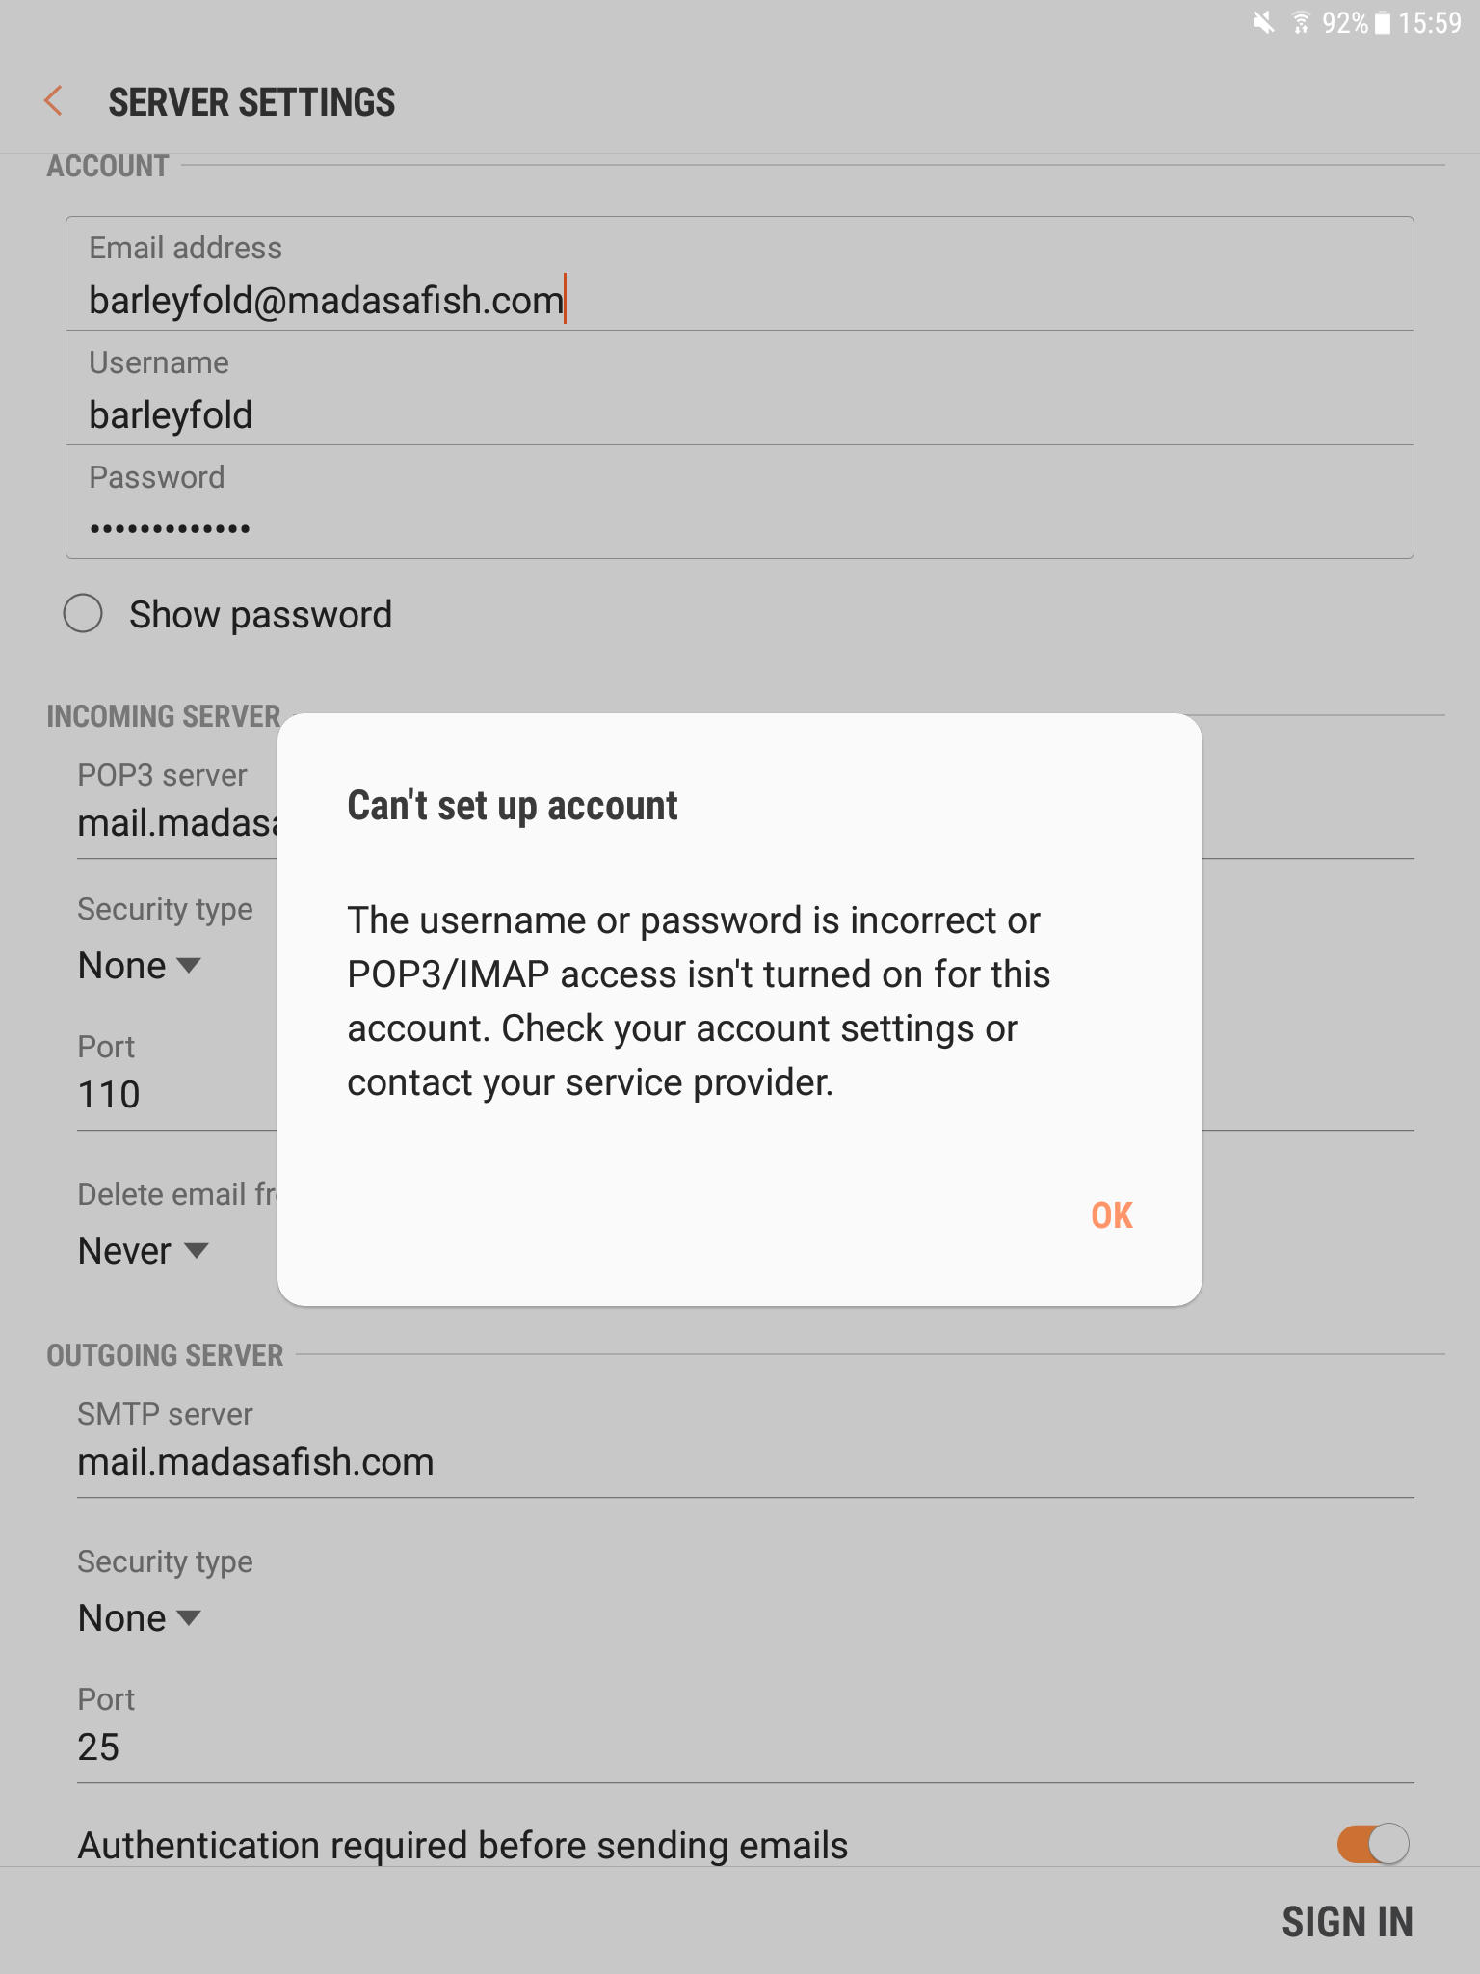
Task: Click the Wi-Fi signal icon in status bar
Action: (x=1303, y=24)
